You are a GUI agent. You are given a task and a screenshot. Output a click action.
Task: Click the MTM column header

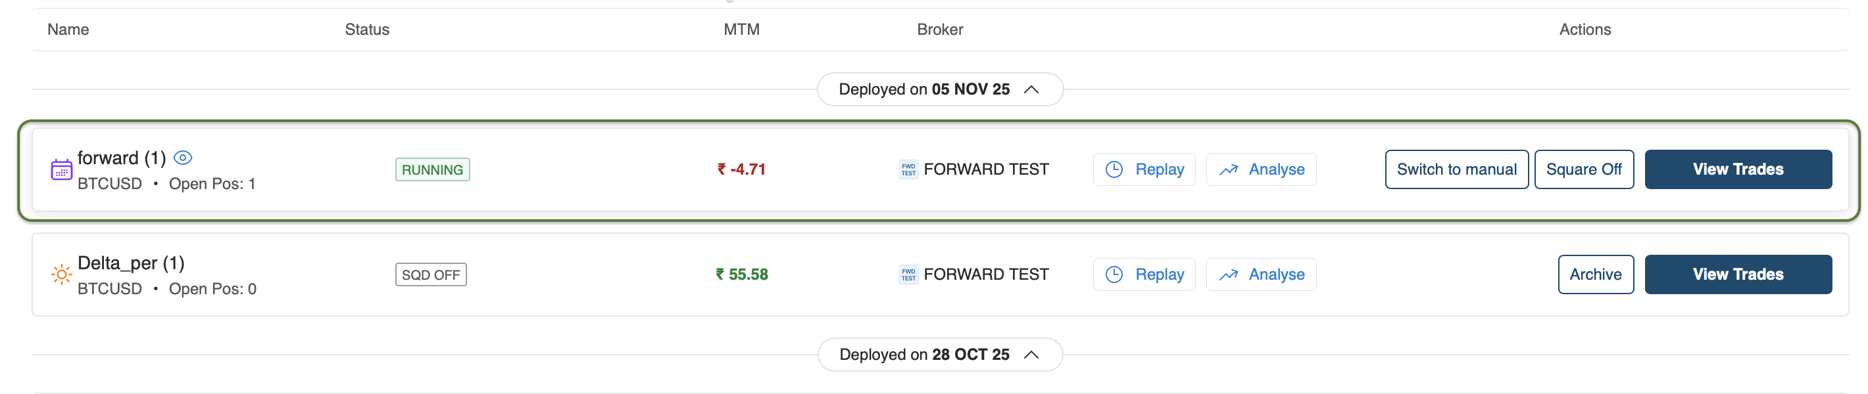(x=742, y=29)
